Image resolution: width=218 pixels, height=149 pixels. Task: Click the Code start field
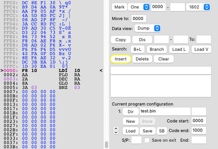pyautogui.click(x=199, y=121)
